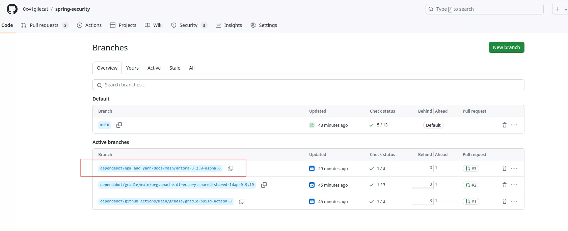Viewport: 568px width, 231px height.
Task: View check status 5 / 13 of main
Action: tap(379, 125)
